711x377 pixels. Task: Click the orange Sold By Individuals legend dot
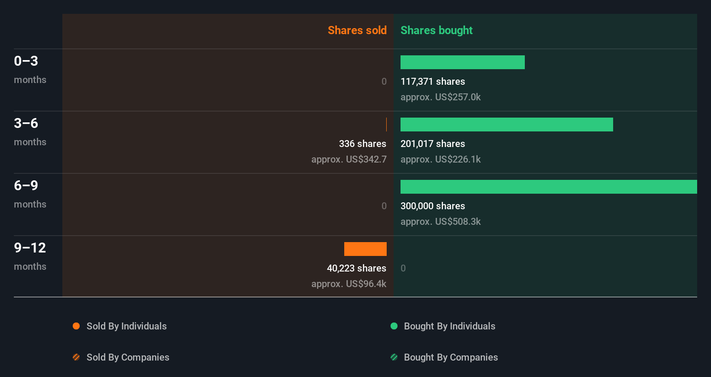click(x=76, y=326)
